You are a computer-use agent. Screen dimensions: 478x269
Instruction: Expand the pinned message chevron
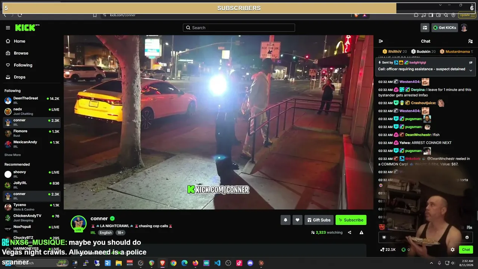coord(471,70)
